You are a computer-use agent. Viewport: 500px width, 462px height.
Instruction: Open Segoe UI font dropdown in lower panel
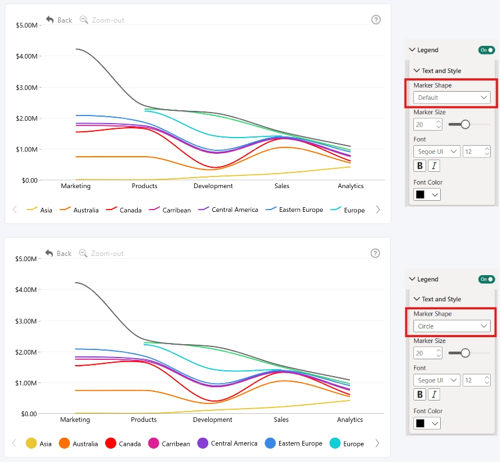[437, 380]
